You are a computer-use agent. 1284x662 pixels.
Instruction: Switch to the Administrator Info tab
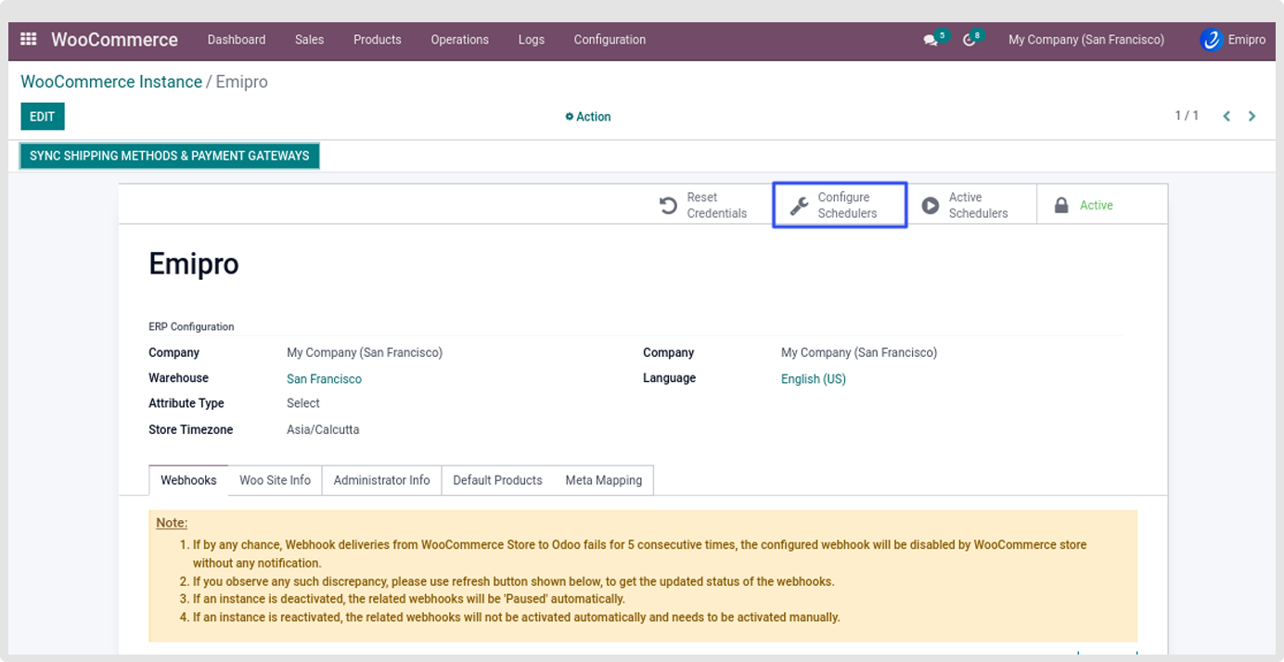click(382, 480)
